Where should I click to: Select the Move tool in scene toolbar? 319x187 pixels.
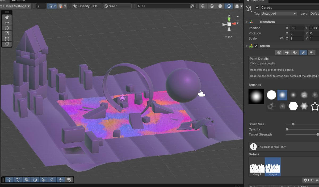[7, 23]
